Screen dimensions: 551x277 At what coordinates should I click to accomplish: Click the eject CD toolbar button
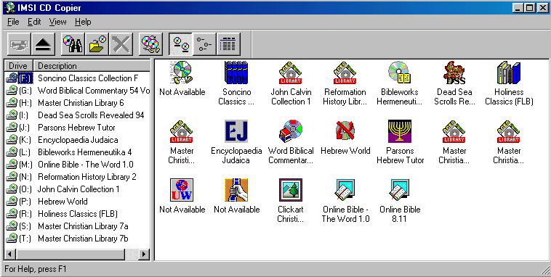(x=43, y=44)
